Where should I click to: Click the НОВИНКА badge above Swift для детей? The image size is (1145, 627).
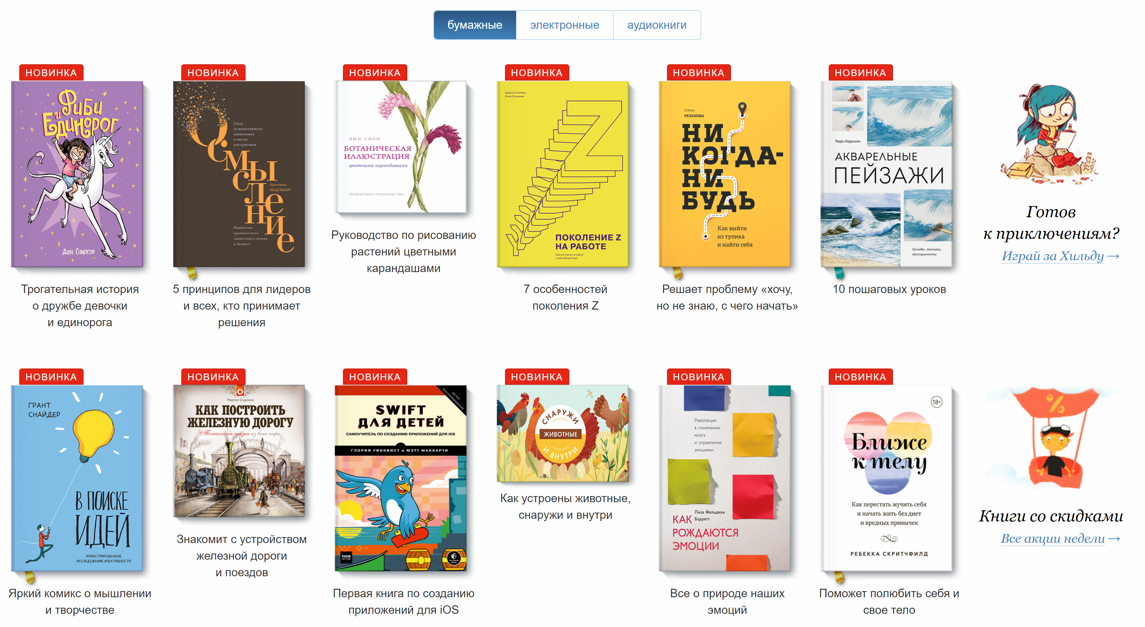[375, 377]
